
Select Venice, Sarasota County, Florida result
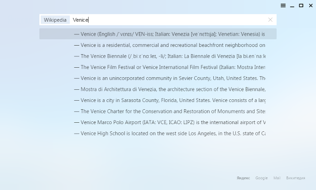[158, 100]
